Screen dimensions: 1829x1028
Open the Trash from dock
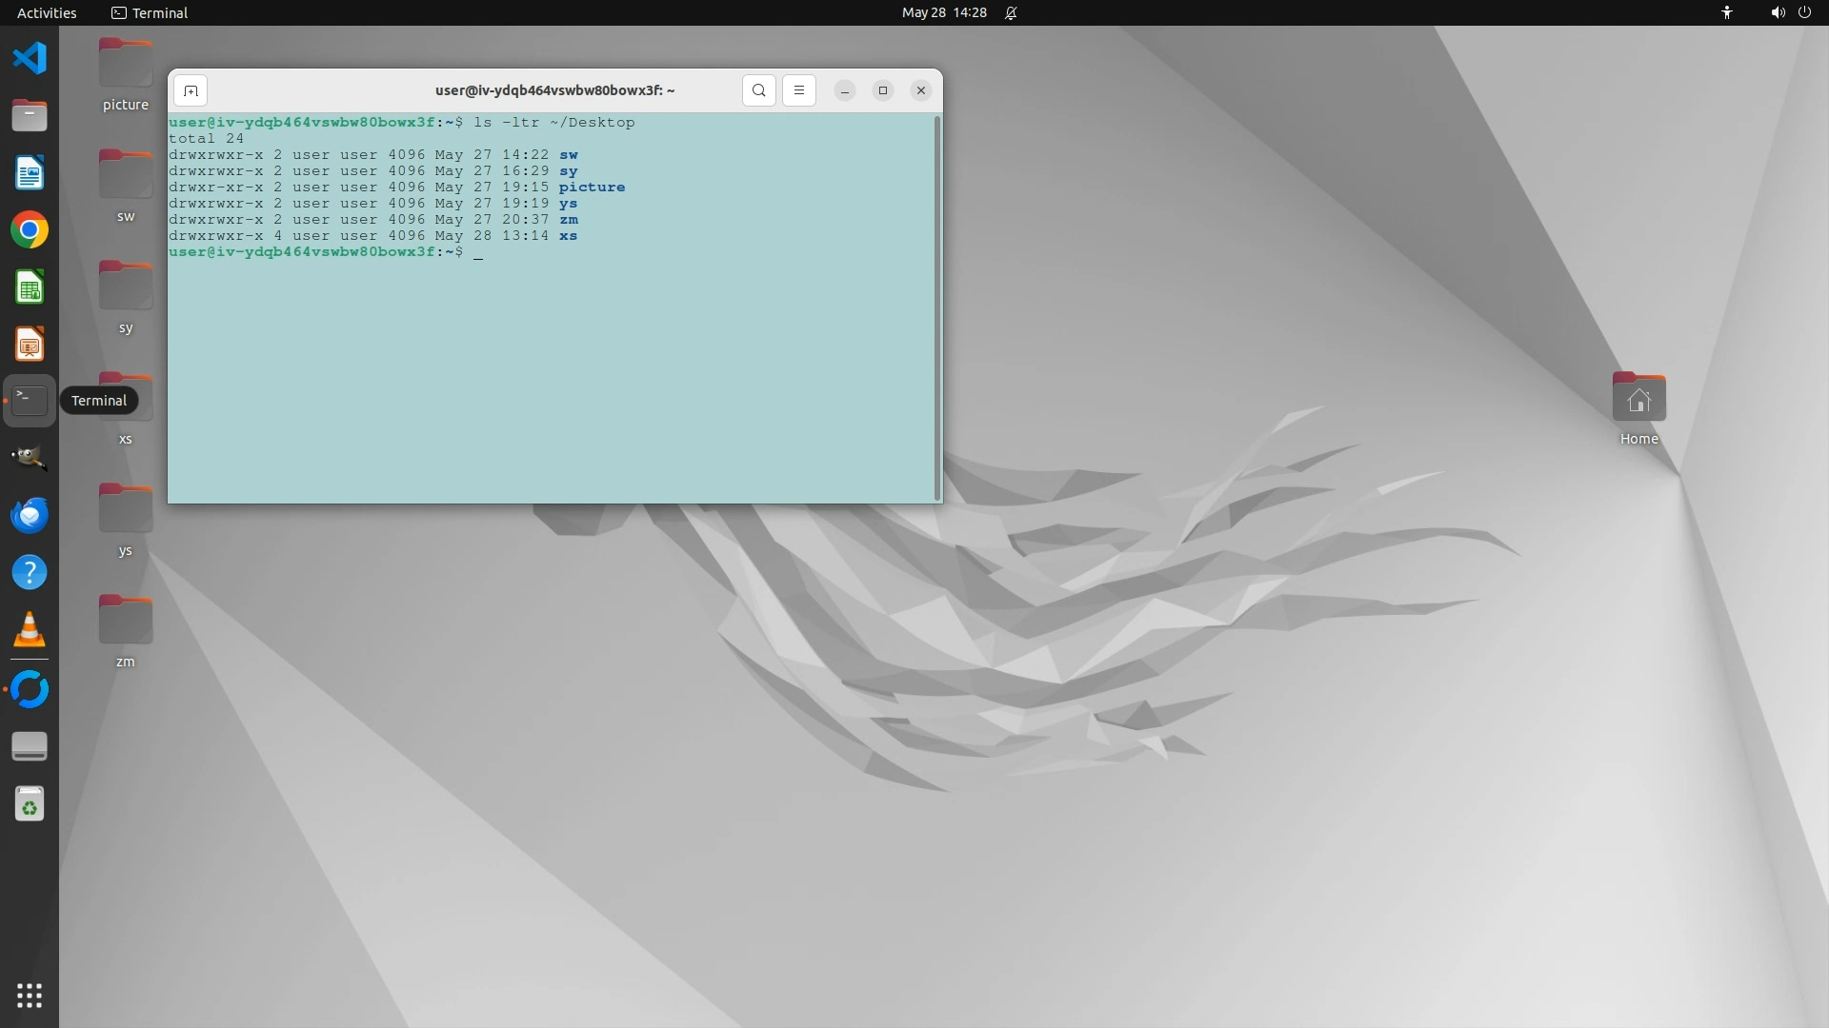30,805
